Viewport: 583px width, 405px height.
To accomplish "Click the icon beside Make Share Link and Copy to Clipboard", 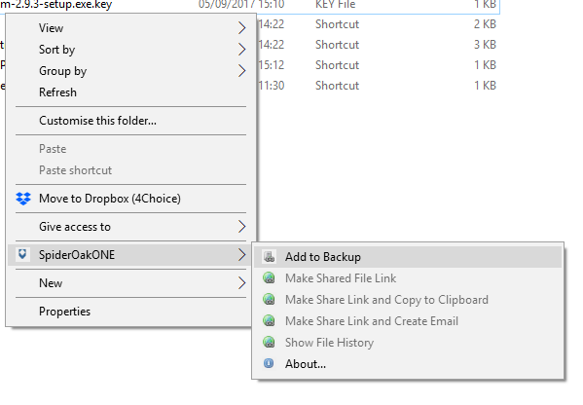I will point(269,300).
